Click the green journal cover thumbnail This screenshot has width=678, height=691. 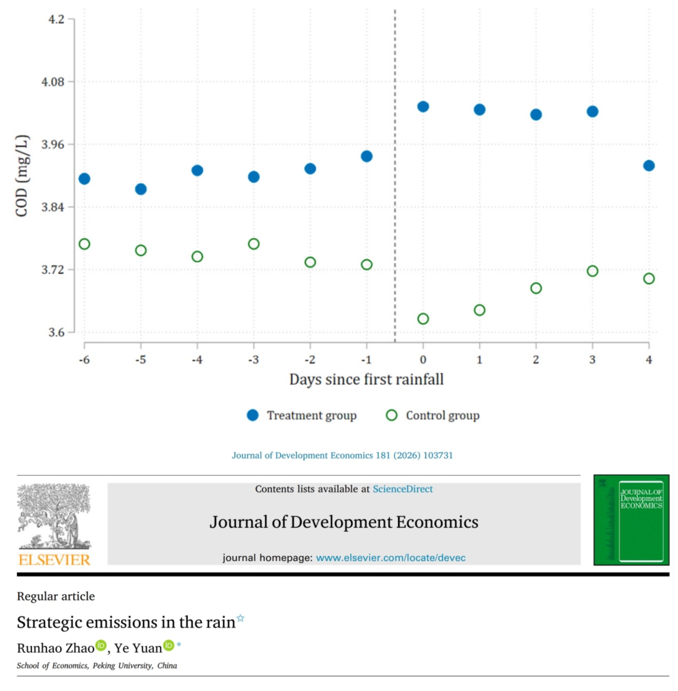631,520
